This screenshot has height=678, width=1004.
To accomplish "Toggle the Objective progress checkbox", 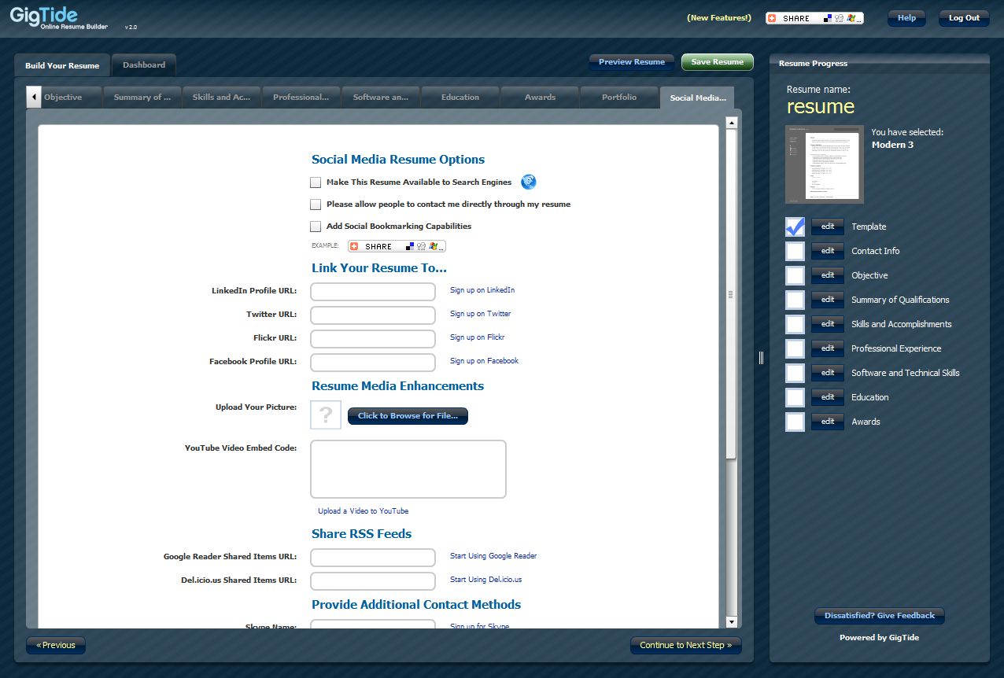I will point(795,275).
